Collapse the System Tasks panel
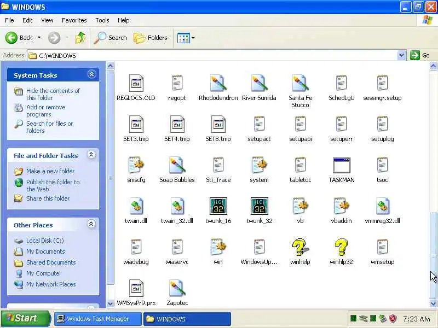The image size is (438, 328). pyautogui.click(x=91, y=74)
